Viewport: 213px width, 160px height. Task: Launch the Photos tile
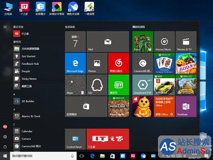coord(97,63)
